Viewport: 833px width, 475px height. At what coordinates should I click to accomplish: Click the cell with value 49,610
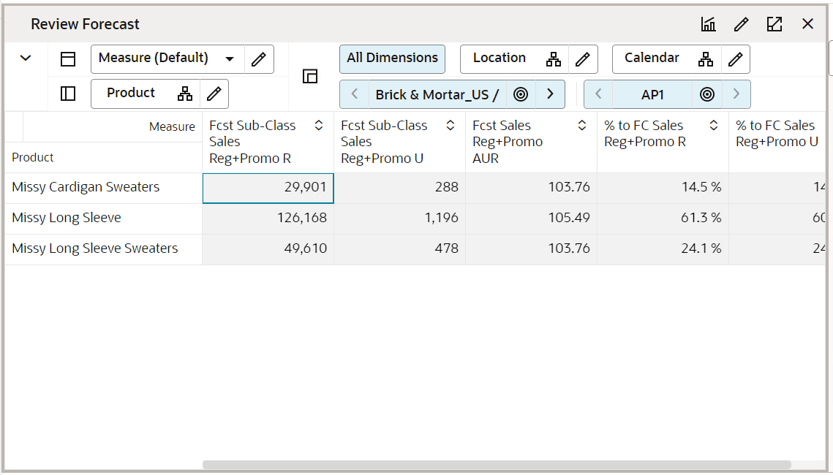coord(268,249)
